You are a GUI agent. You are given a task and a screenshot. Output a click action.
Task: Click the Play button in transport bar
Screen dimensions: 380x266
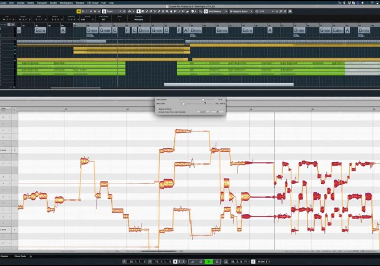click(x=209, y=262)
